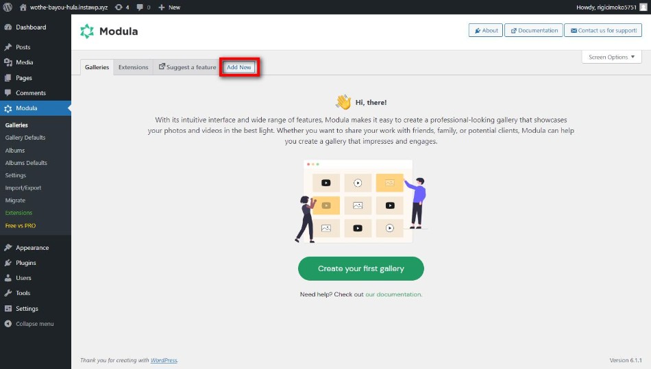
Task: Open the + New admin bar menu
Action: click(x=169, y=7)
